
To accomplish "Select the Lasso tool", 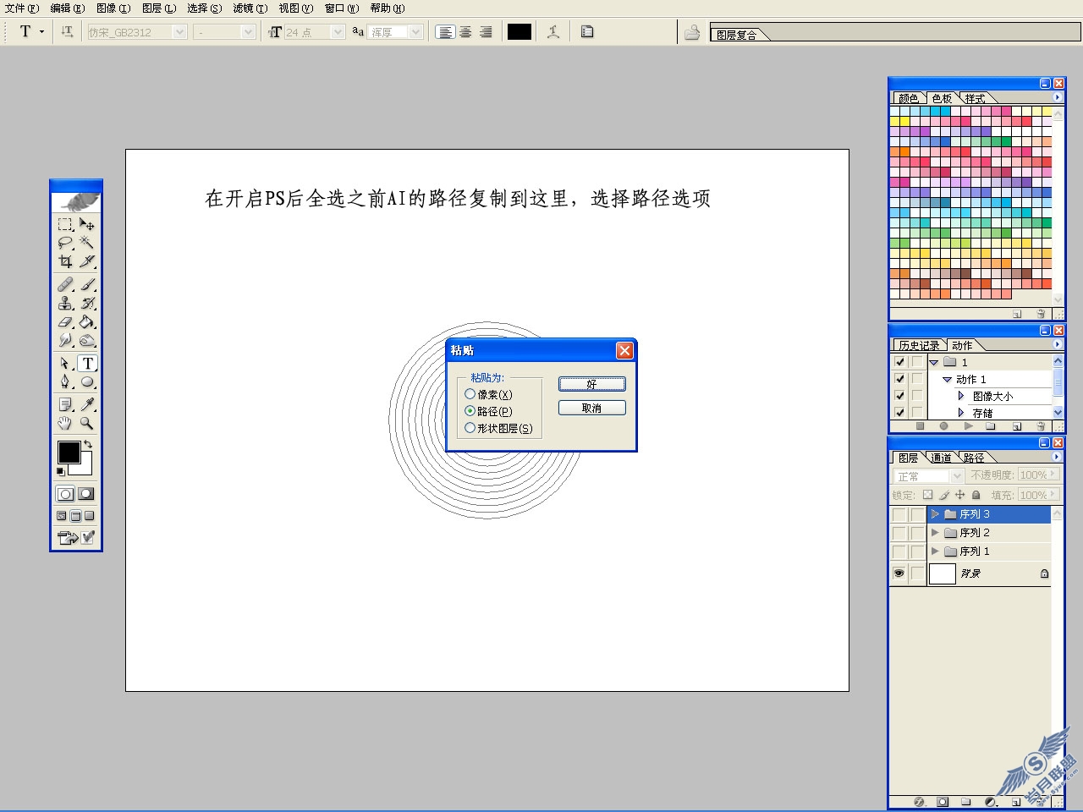I will click(65, 243).
